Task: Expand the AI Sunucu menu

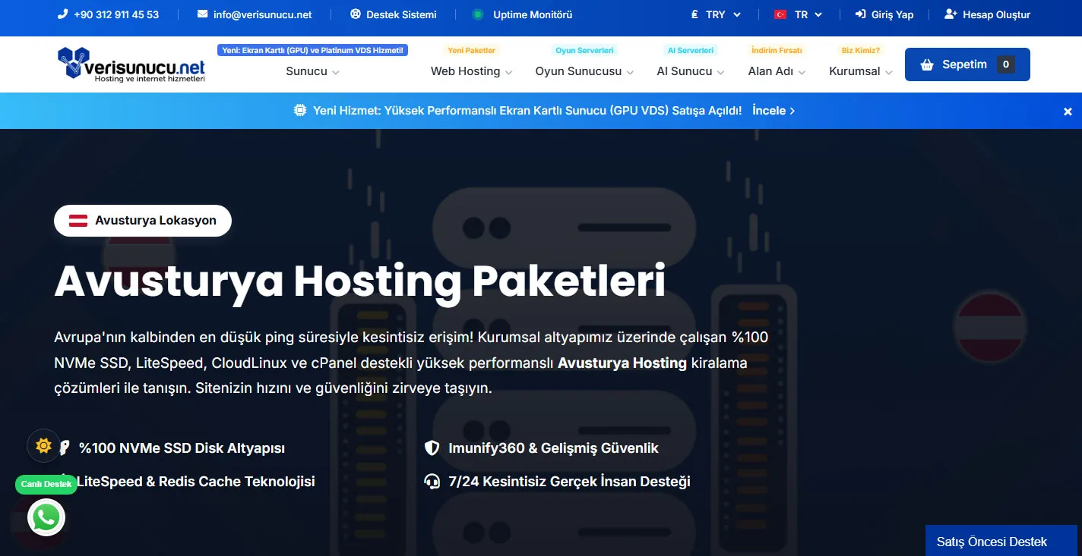Action: (x=691, y=71)
